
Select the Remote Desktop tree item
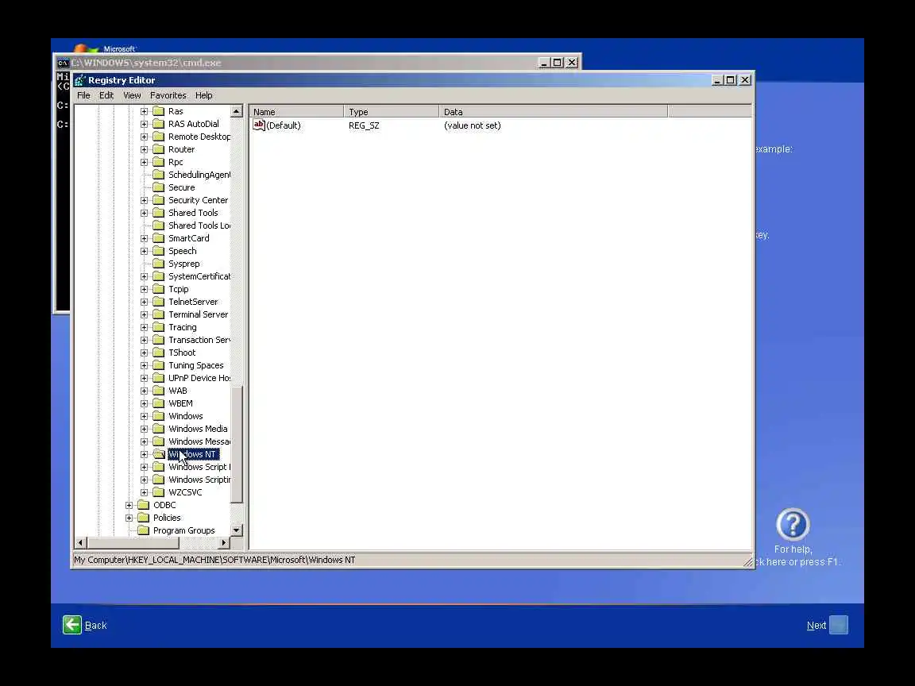(x=199, y=137)
